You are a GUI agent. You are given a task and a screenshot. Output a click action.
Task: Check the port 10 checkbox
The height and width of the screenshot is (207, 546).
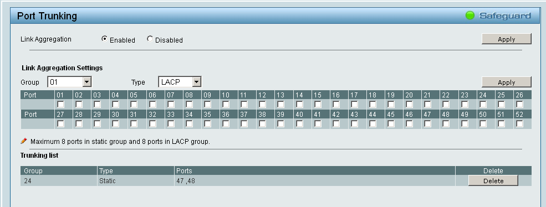pos(226,105)
